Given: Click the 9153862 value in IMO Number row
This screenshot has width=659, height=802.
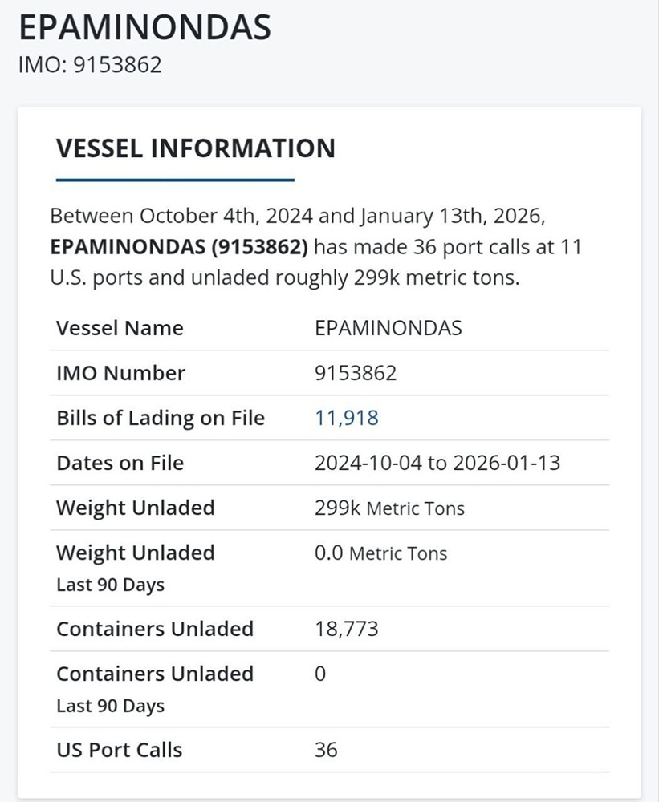Looking at the screenshot, I should (355, 373).
